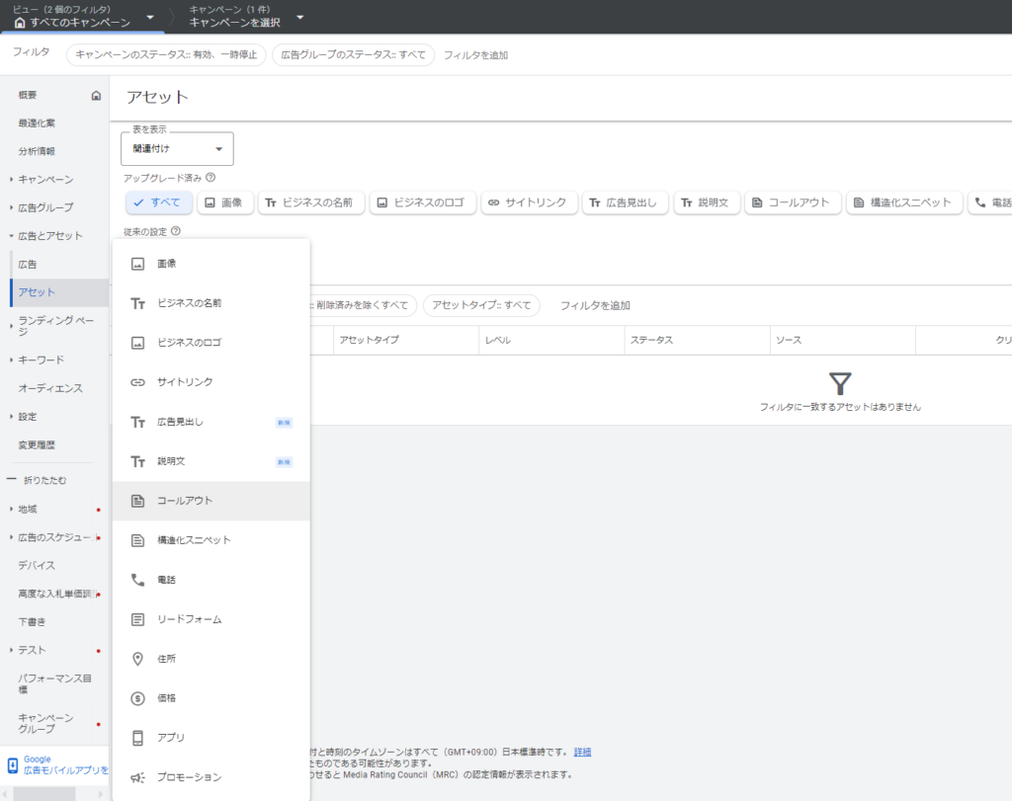Viewport: 1012px width, 801px height.
Task: Select the ビジネスのロゴ chip
Action: [423, 202]
